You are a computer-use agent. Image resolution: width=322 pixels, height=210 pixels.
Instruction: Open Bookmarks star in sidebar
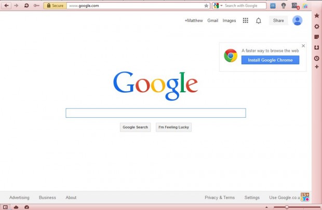[x=317, y=16]
